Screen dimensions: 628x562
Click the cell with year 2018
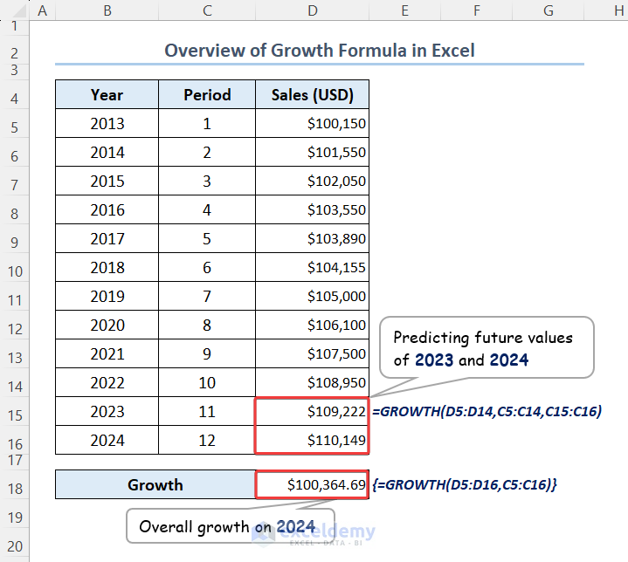click(107, 267)
